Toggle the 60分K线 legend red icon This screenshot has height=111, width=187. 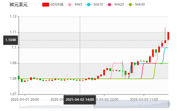pos(46,5)
